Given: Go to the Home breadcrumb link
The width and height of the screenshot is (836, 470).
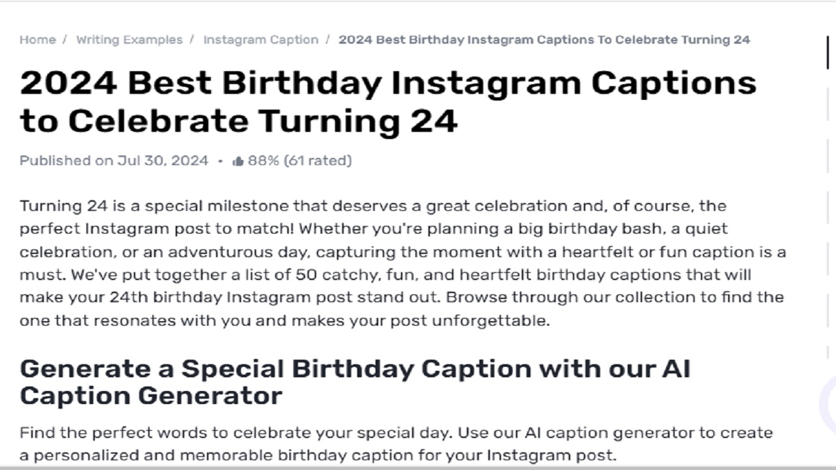Looking at the screenshot, I should [37, 39].
